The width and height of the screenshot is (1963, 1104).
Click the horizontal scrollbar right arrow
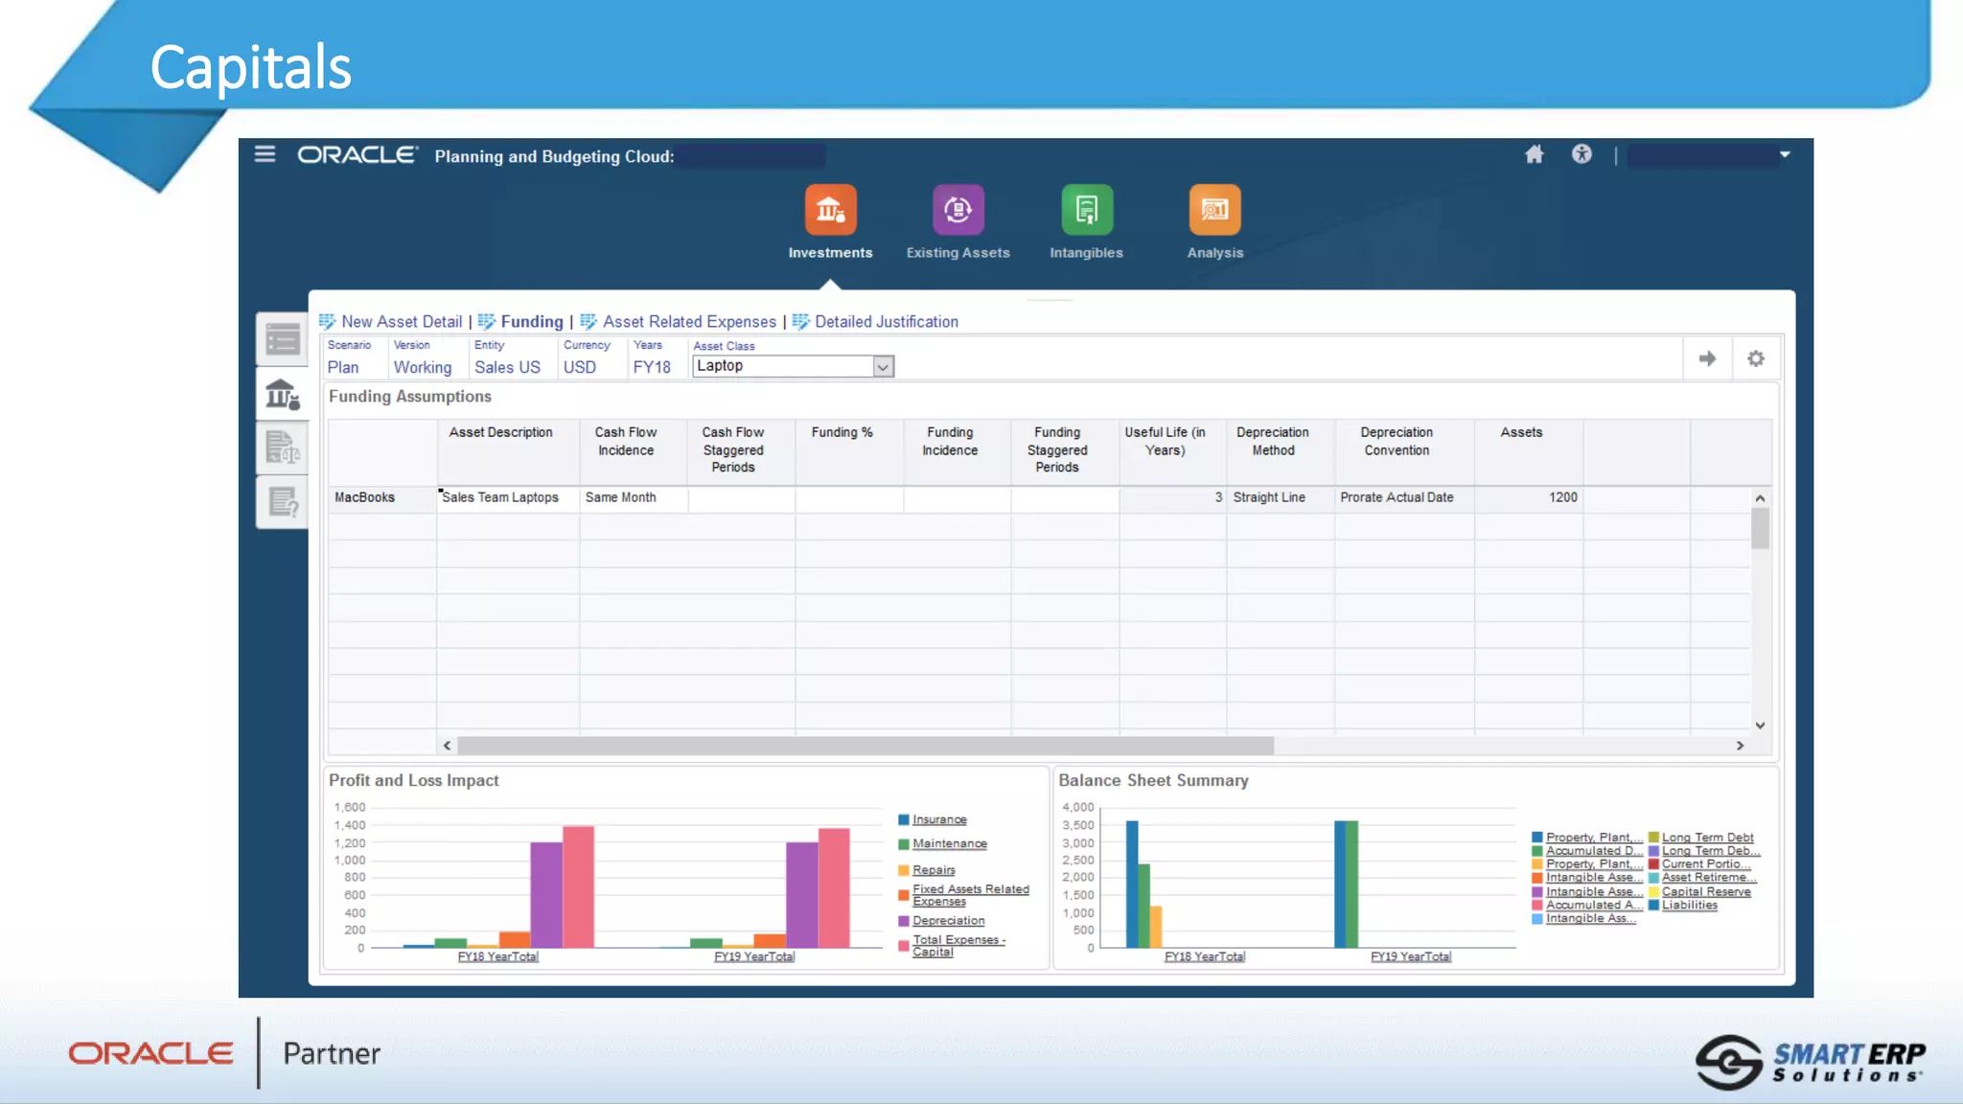coord(1740,746)
